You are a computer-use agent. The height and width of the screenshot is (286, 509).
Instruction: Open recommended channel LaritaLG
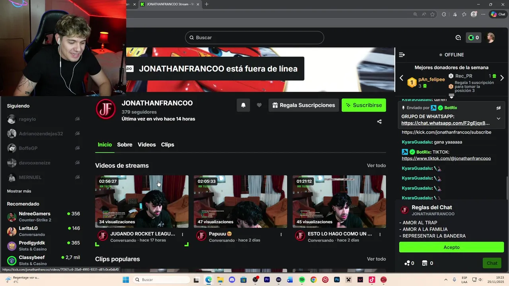(43, 231)
